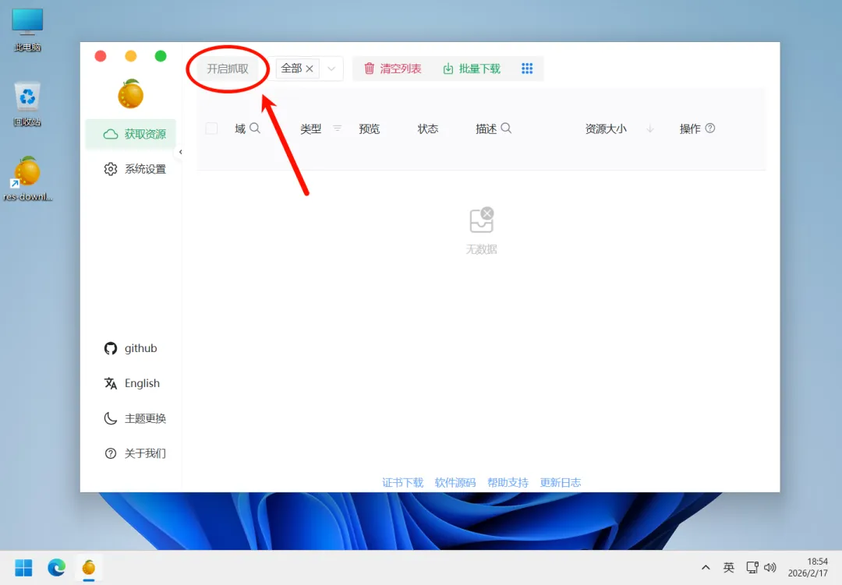Toggle theme with 主题更换 moon icon
Viewport: 842px width, 585px height.
click(x=111, y=418)
